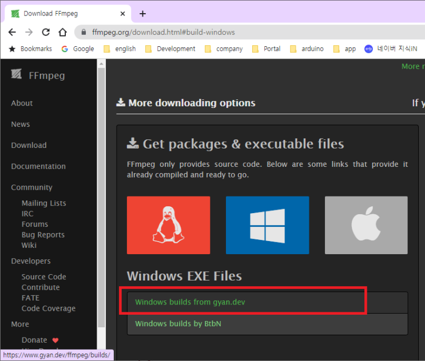Screen dimensions: 425x361
Task: Open Windows builds by BtbN
Action: [178, 324]
